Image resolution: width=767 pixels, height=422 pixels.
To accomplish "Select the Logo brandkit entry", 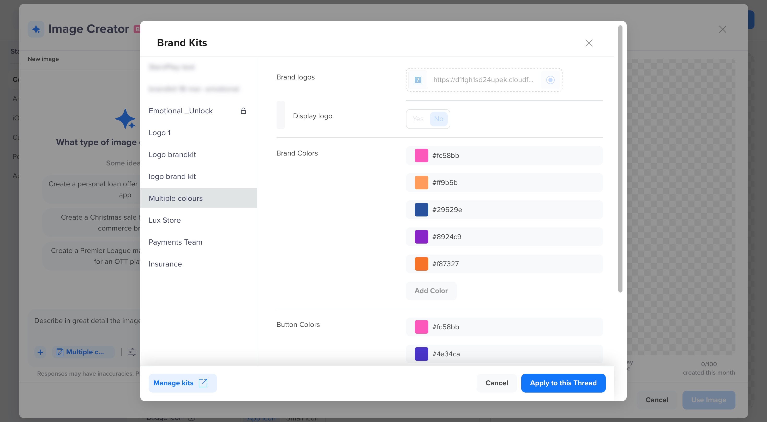I will click(199, 155).
